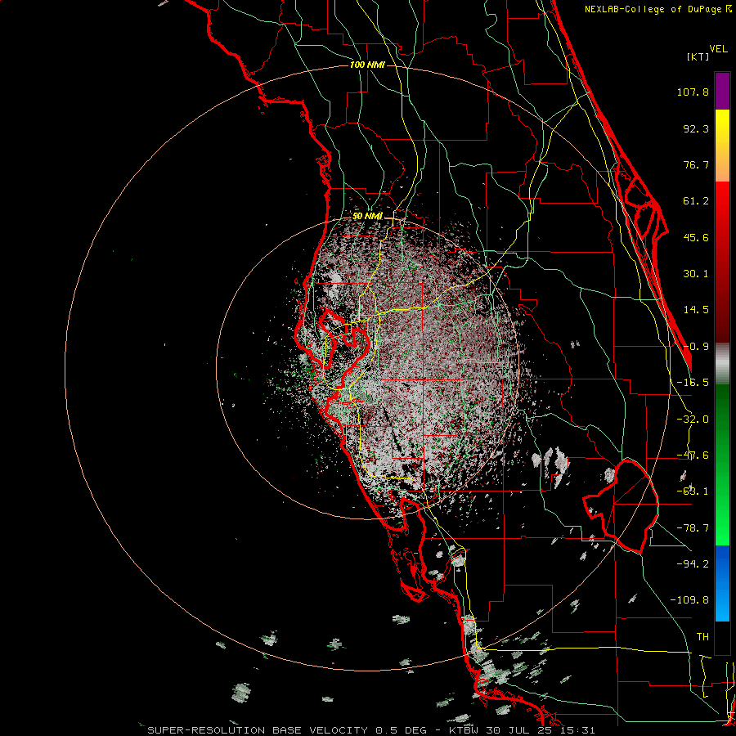Click the 92.3 velocity scale value

click(696, 128)
